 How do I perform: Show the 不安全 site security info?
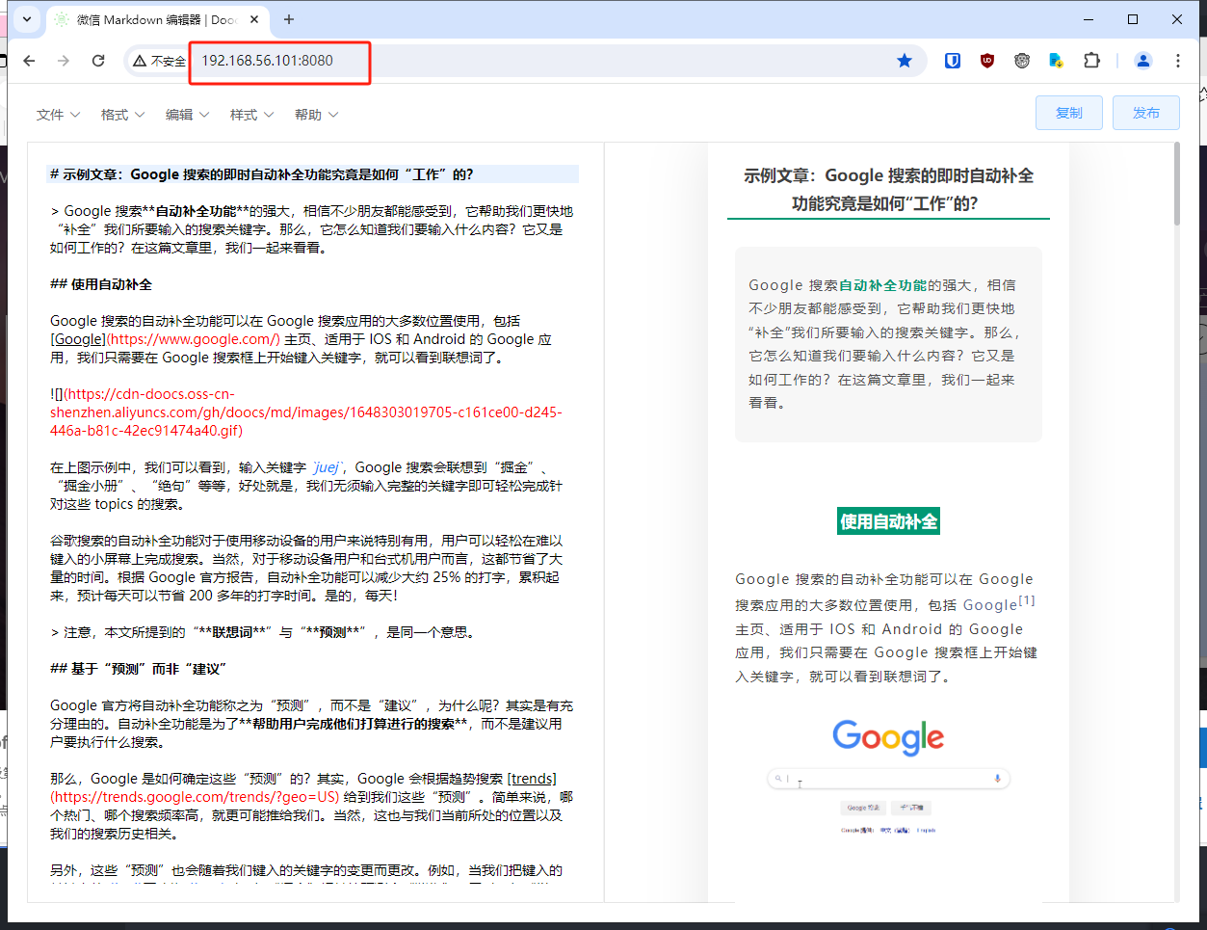(x=159, y=61)
